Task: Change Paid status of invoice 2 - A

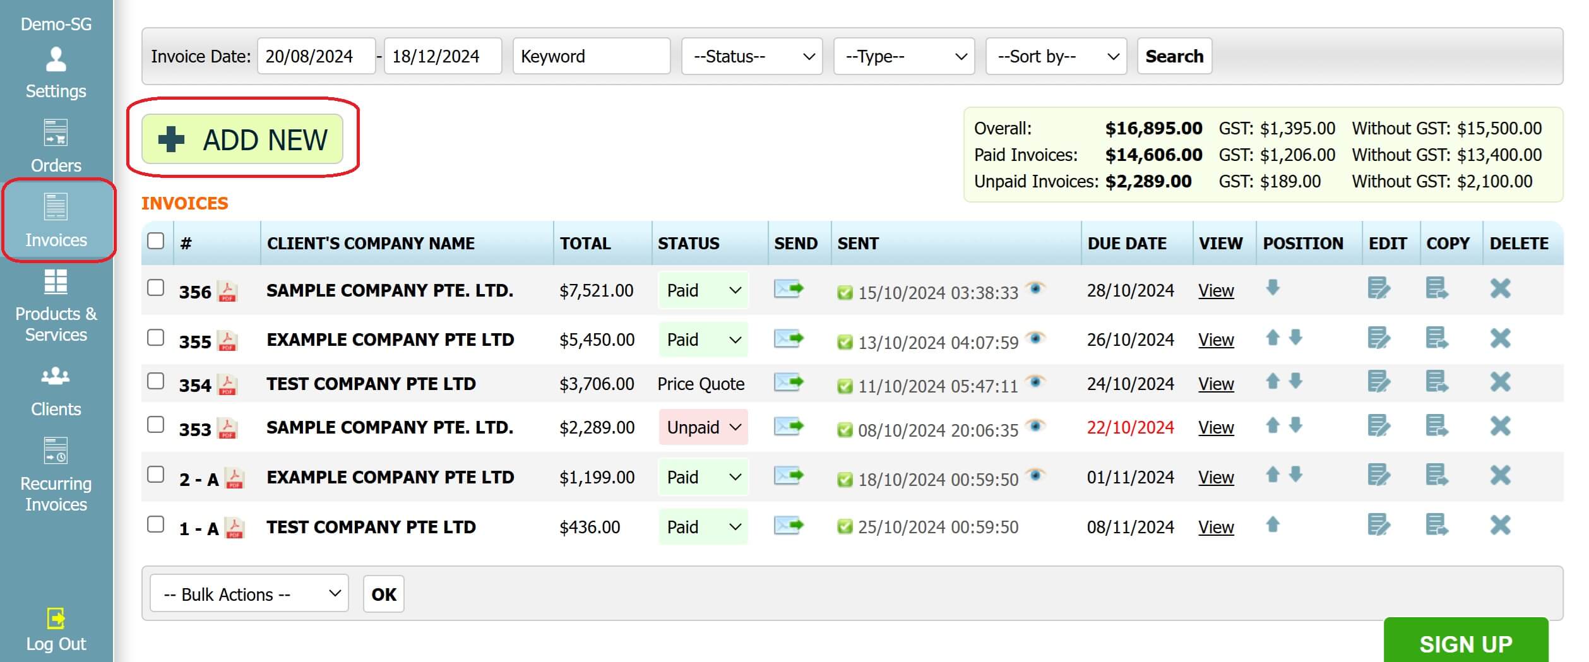Action: (x=703, y=477)
